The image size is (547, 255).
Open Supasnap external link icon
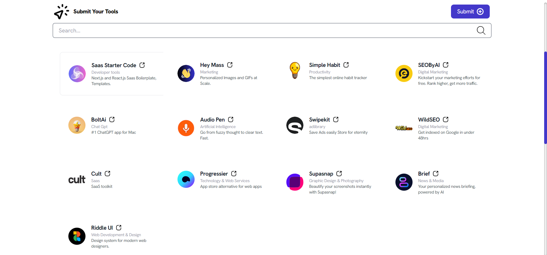[x=339, y=174]
